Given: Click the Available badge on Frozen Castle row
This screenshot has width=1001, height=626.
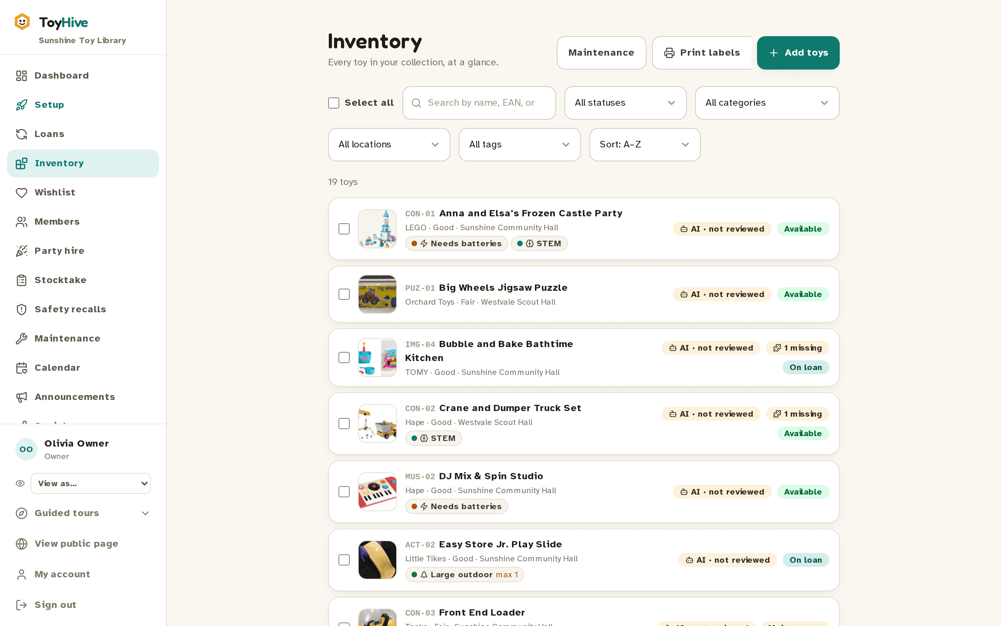Looking at the screenshot, I should pyautogui.click(x=803, y=229).
